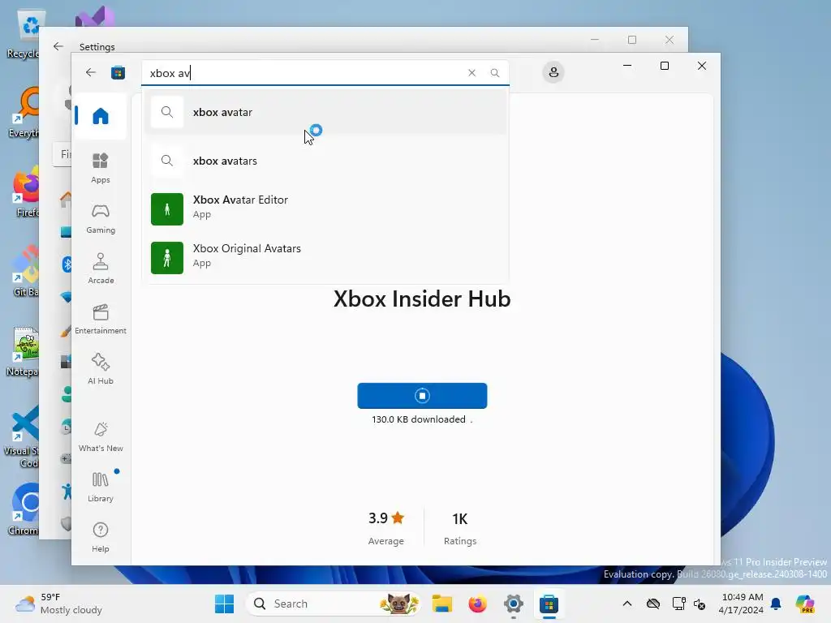The width and height of the screenshot is (831, 623).
Task: Open Library in the Store sidebar
Action: coord(100,487)
